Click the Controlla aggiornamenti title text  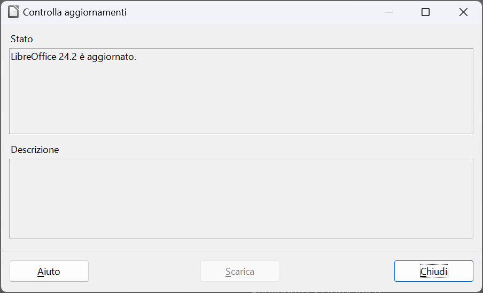[75, 12]
